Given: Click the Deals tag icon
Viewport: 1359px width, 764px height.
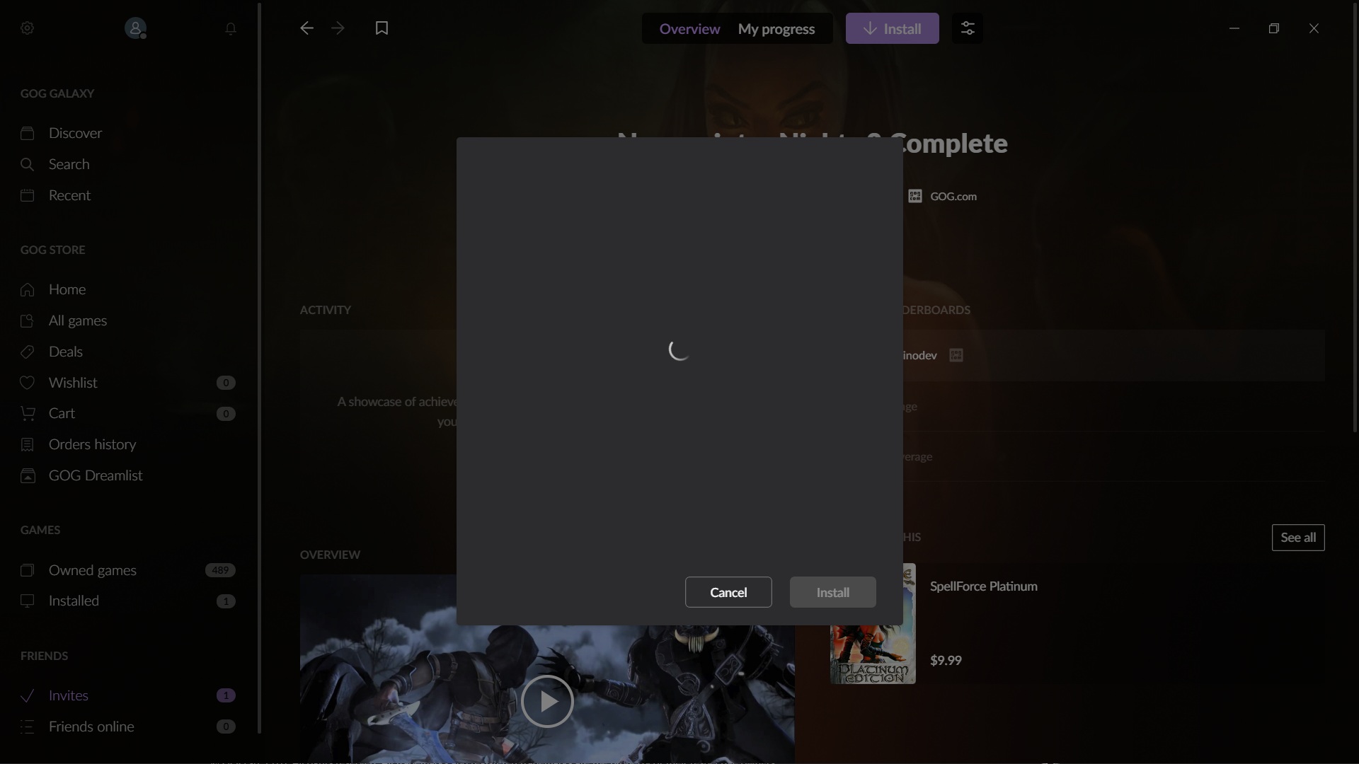Looking at the screenshot, I should (27, 352).
